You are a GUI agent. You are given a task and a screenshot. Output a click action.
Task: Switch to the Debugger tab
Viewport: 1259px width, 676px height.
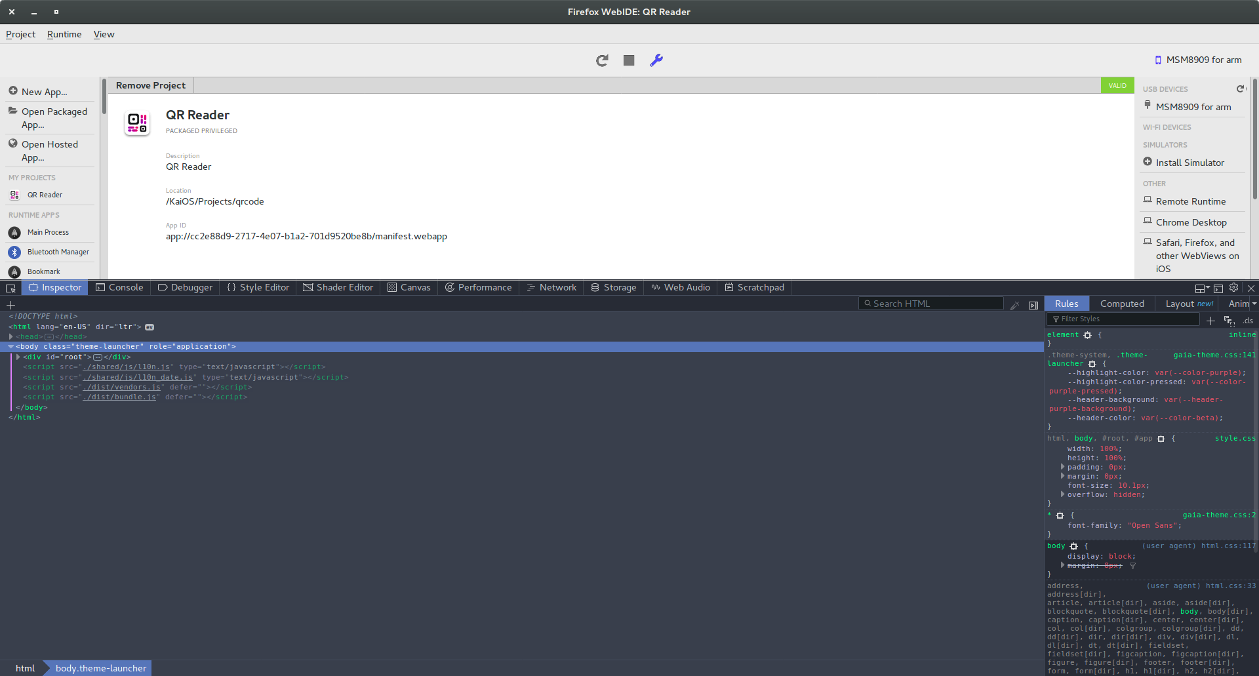tap(185, 288)
